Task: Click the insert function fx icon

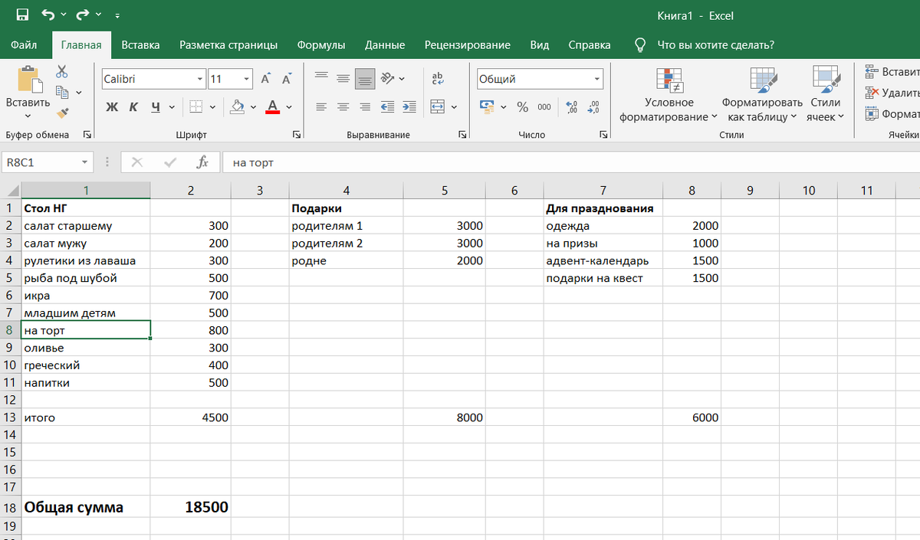Action: click(x=202, y=162)
